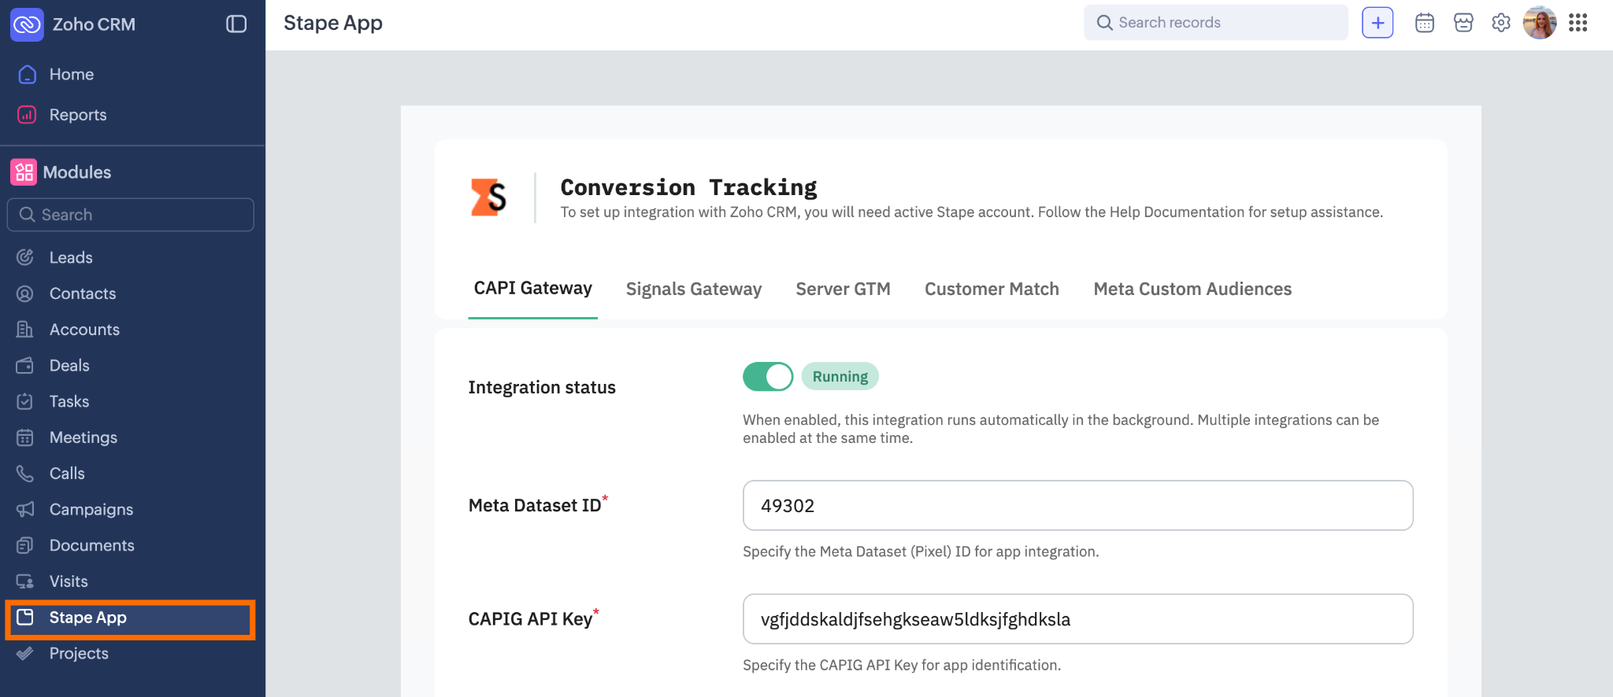Click the Meetings calendar icon in the sidebar
Viewport: 1613px width, 697px height.
pos(25,437)
